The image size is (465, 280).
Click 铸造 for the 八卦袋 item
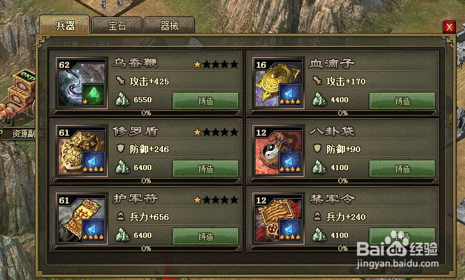(x=402, y=169)
